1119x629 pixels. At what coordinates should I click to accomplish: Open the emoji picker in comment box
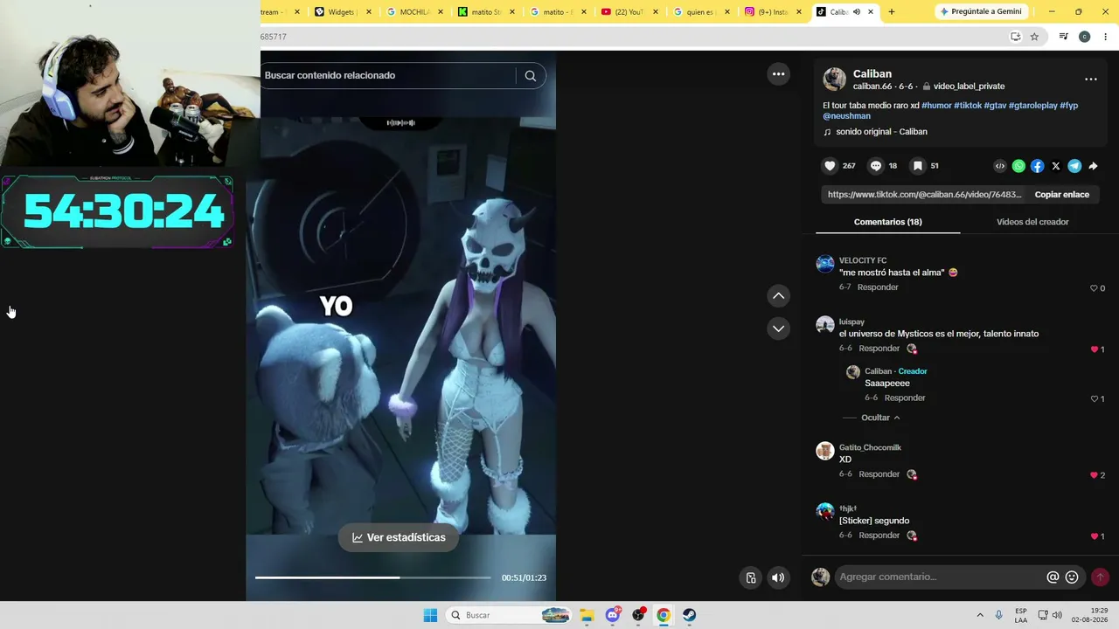point(1072,577)
